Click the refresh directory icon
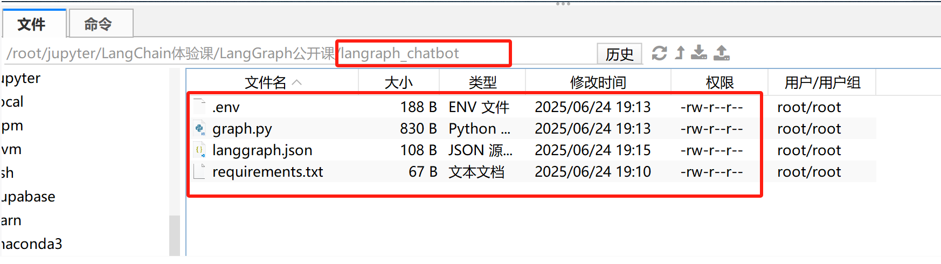The height and width of the screenshot is (264, 941). pos(659,53)
